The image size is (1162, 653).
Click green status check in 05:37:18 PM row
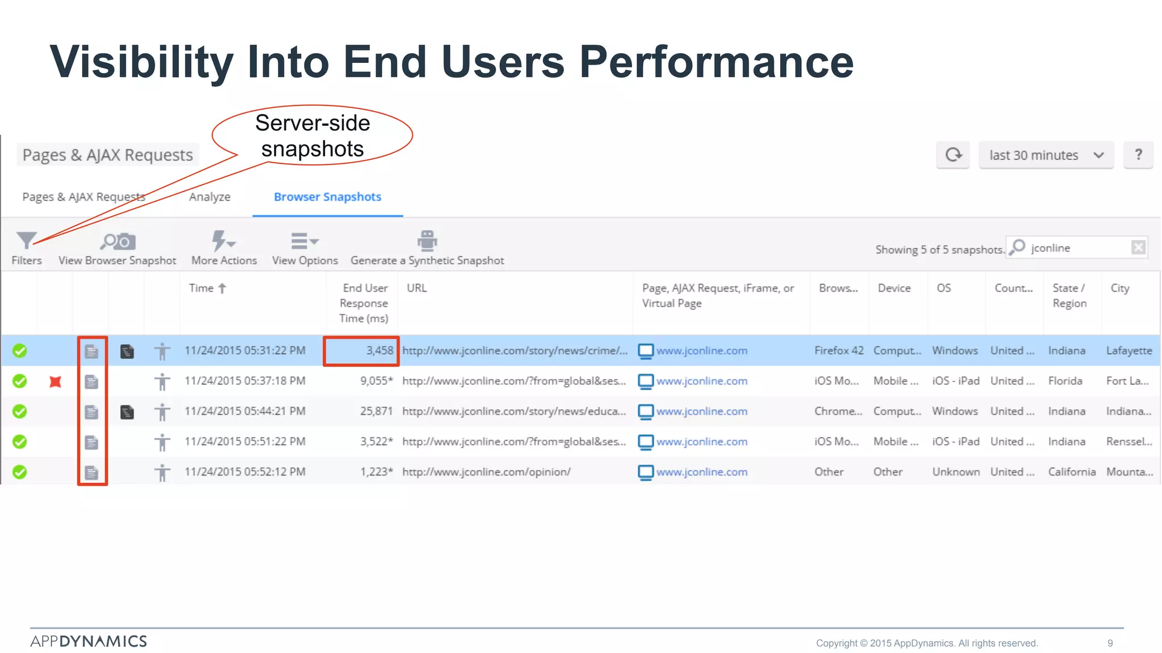click(x=20, y=381)
